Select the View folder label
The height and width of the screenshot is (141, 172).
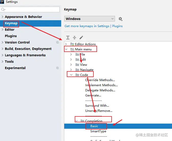83,64
